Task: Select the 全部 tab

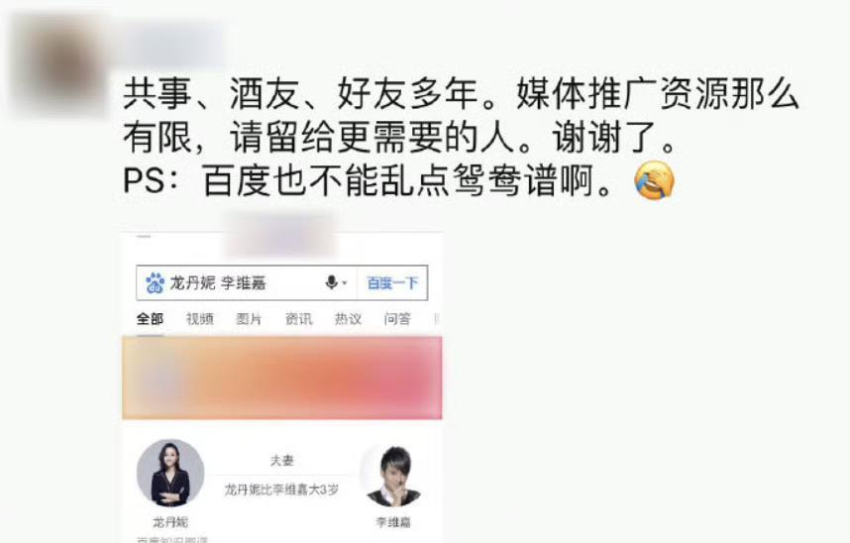Action: [150, 319]
